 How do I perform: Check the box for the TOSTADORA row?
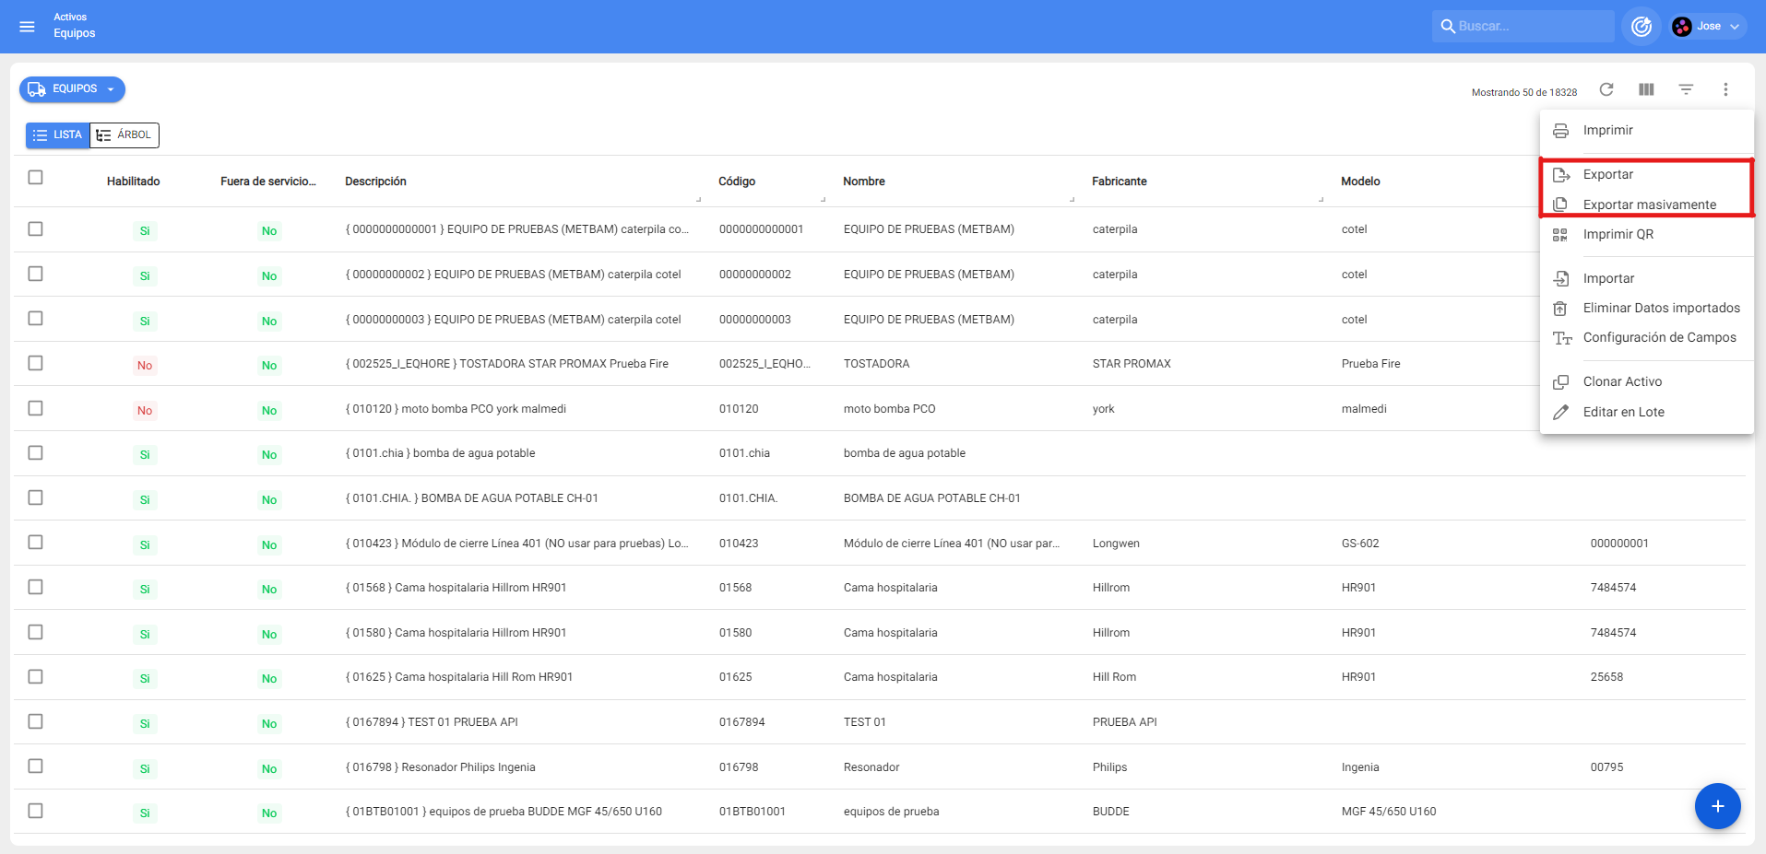click(36, 363)
